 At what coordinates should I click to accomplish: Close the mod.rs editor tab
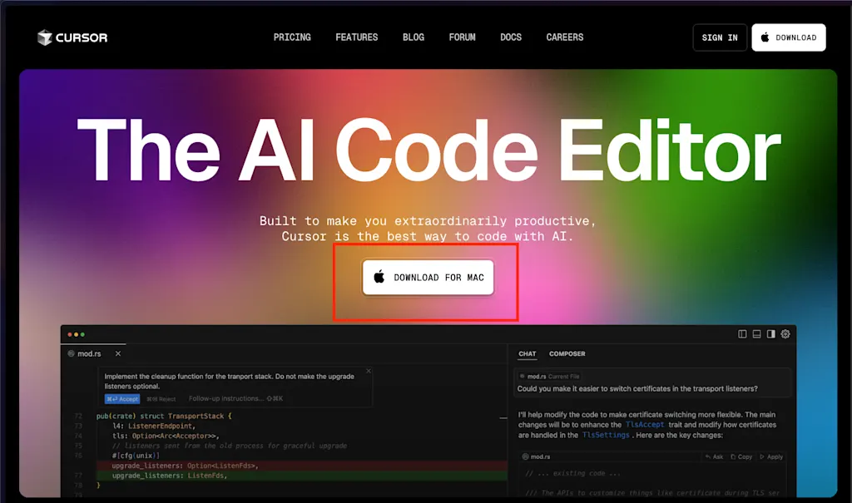pyautogui.click(x=118, y=353)
